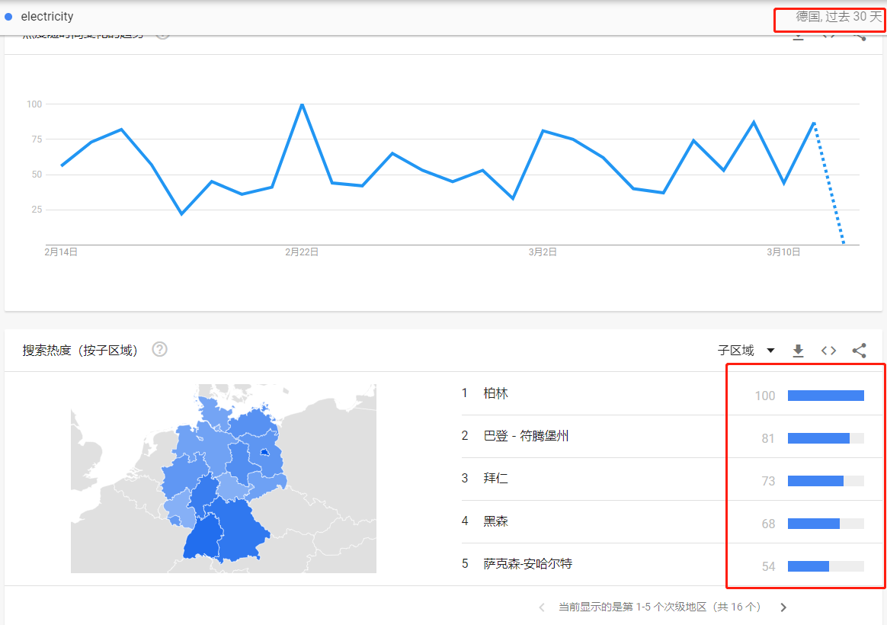Click Baden-Württemberg on the Germany map
887x625 pixels.
click(203, 537)
